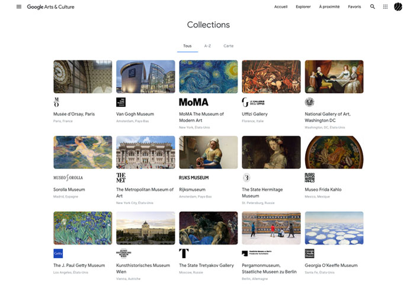The image size is (420, 286).
Task: Select the Tous tab
Action: click(187, 46)
